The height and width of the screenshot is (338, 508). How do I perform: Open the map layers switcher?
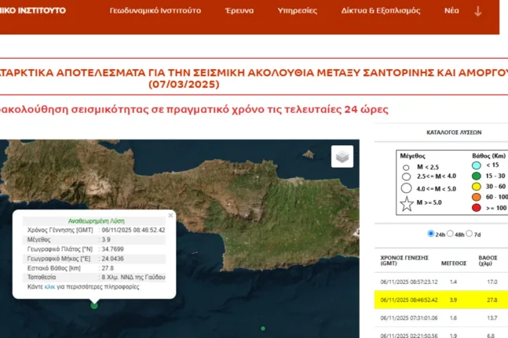coord(342,157)
